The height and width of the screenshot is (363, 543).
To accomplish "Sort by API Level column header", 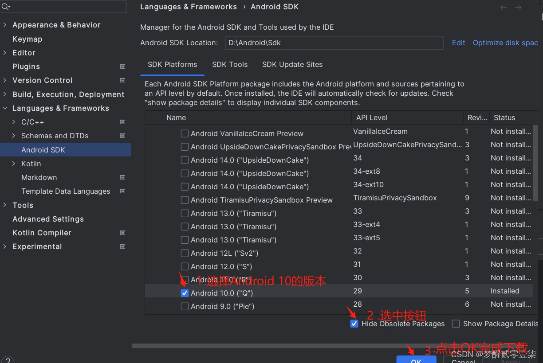I will point(408,117).
